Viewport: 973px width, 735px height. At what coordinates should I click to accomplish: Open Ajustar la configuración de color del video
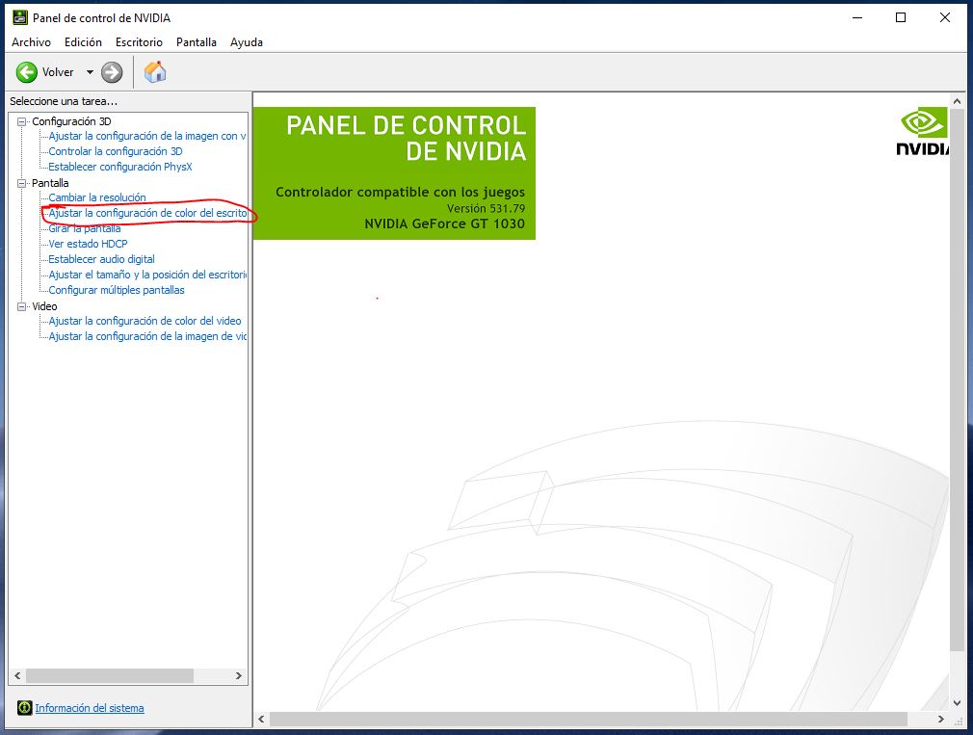point(145,321)
